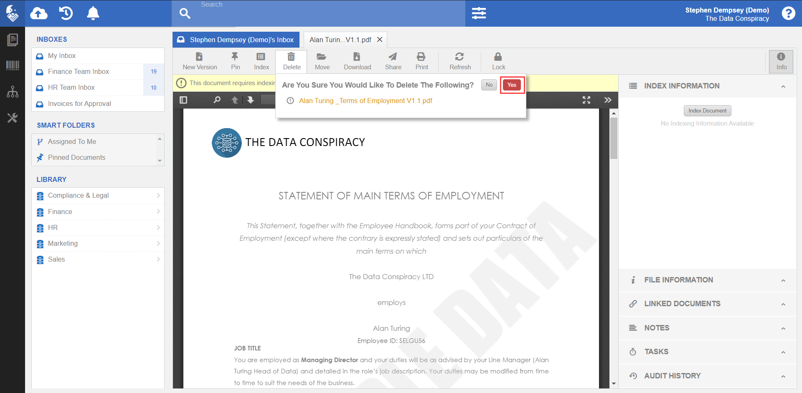The image size is (802, 393).
Task: Click the PDF viewer find icon
Action: pos(217,100)
